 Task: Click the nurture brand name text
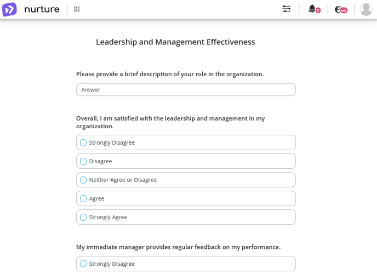[x=42, y=9]
